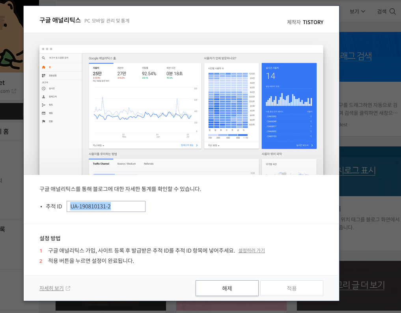Click the 제작자 TISTORY label
This screenshot has width=401, height=313.
click(x=305, y=22)
